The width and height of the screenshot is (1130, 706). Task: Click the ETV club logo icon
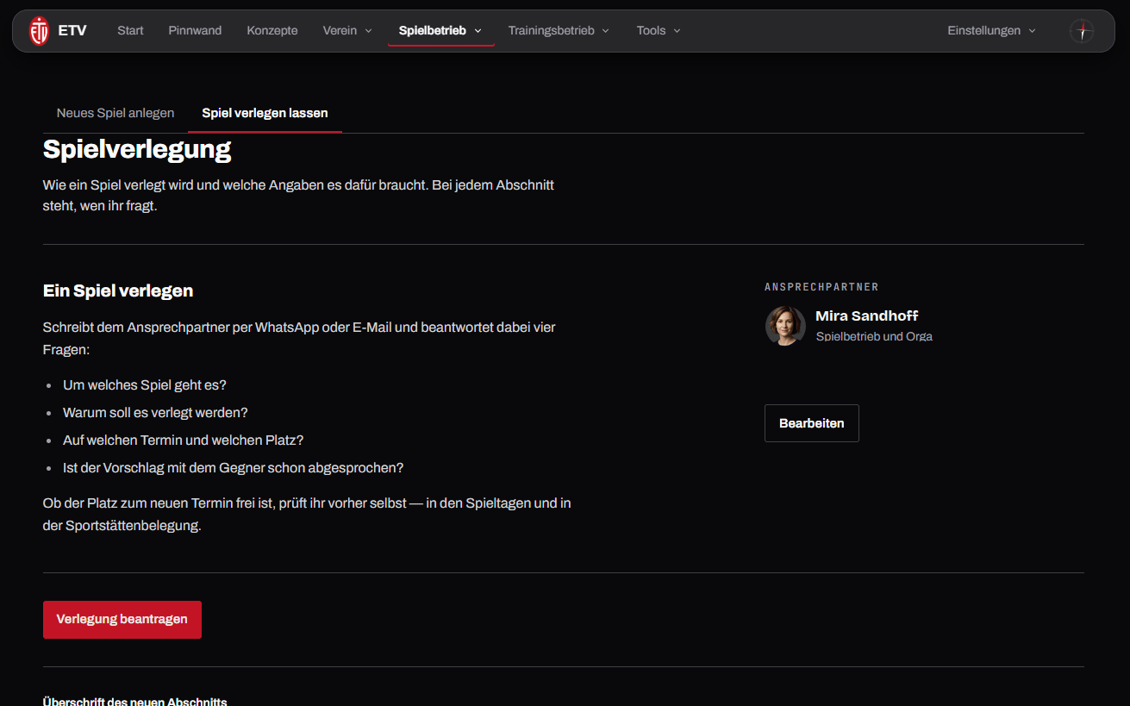pos(39,31)
